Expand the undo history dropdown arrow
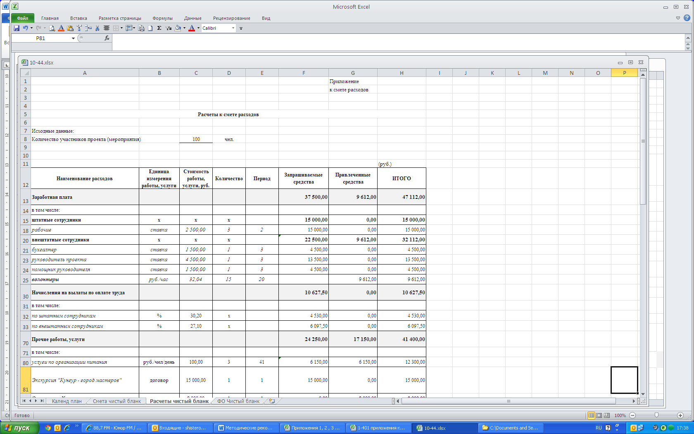Image resolution: width=694 pixels, height=434 pixels. 31,28
